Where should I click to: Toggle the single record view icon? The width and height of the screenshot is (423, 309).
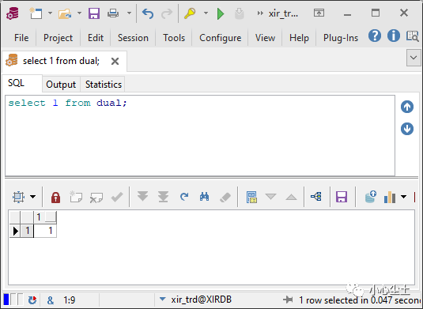point(251,197)
